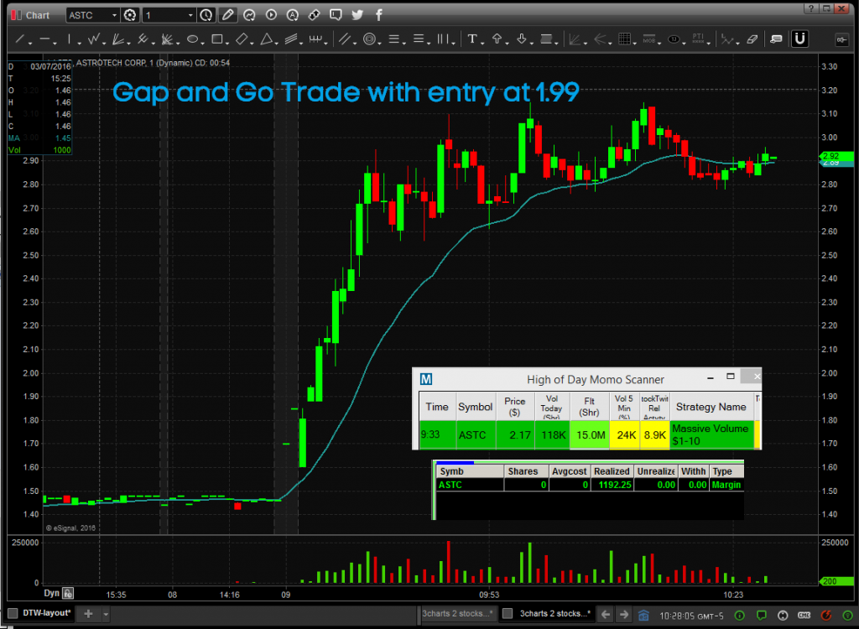Open the ASTC symbol dropdown

pos(114,15)
